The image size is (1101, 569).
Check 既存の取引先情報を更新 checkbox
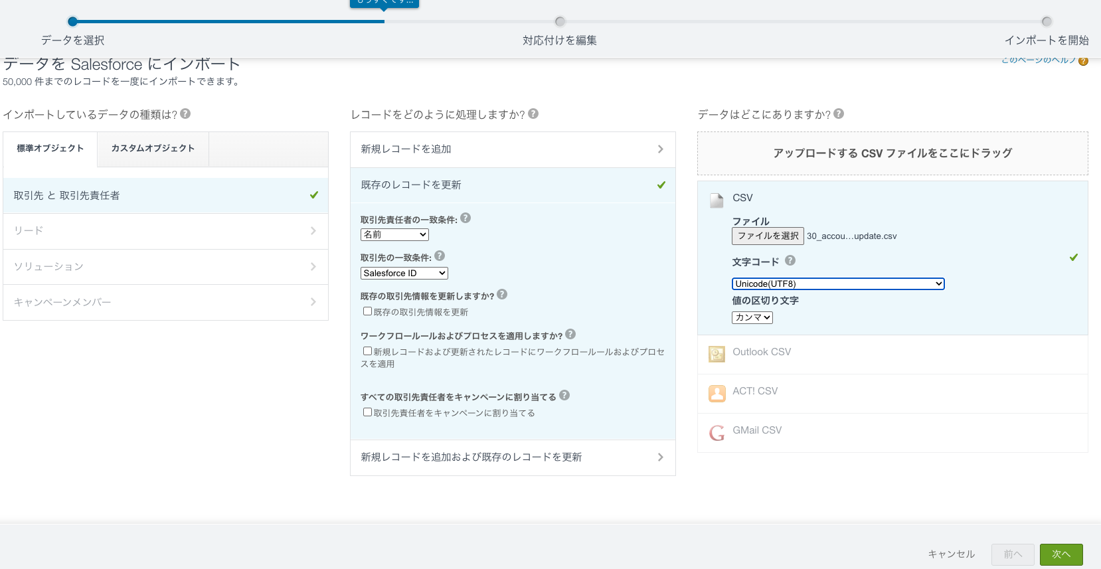tap(367, 311)
